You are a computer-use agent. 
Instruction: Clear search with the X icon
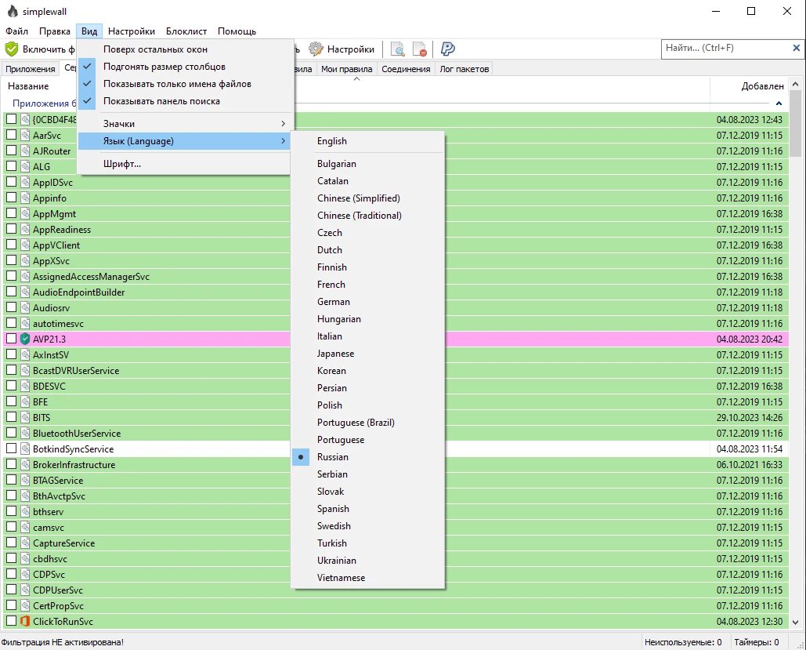pyautogui.click(x=797, y=48)
